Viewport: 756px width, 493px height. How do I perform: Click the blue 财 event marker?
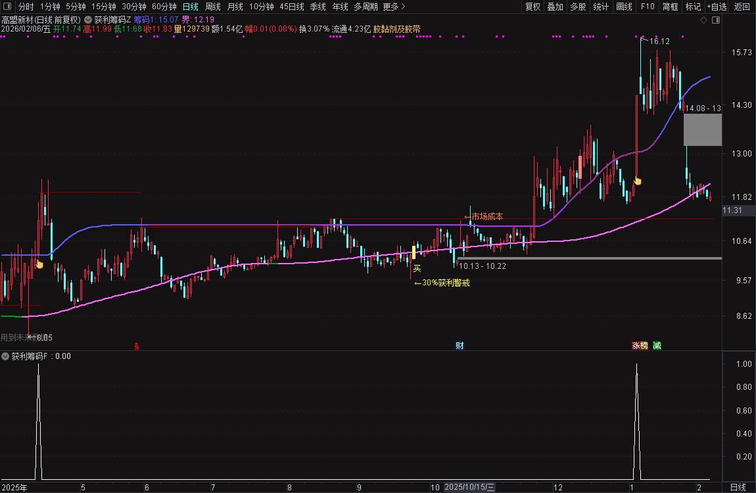coord(460,346)
